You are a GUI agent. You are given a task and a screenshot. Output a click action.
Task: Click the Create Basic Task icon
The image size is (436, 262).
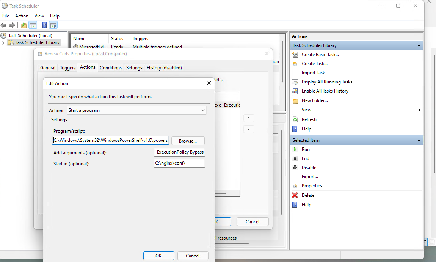click(295, 55)
